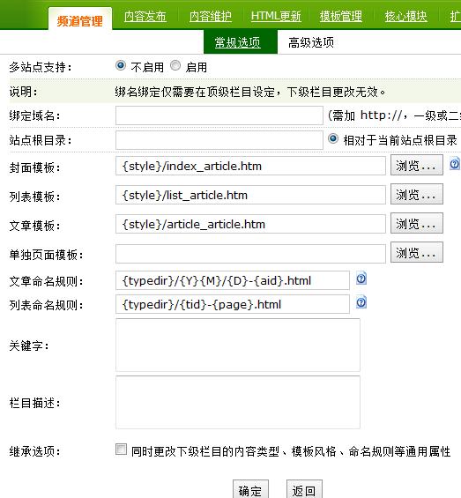Open the 高级选项 tab
The height and width of the screenshot is (498, 461).
[311, 42]
